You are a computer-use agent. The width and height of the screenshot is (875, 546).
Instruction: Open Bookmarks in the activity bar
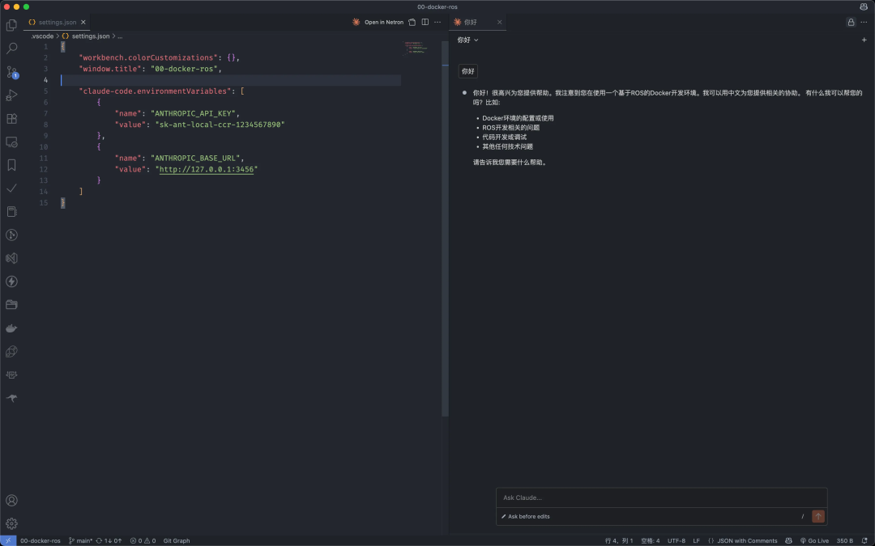[11, 165]
